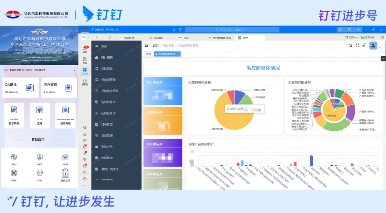This screenshot has width=386, height=213.
Task: Open the 通讯录 contacts sidebar icon
Action: coord(85,82)
